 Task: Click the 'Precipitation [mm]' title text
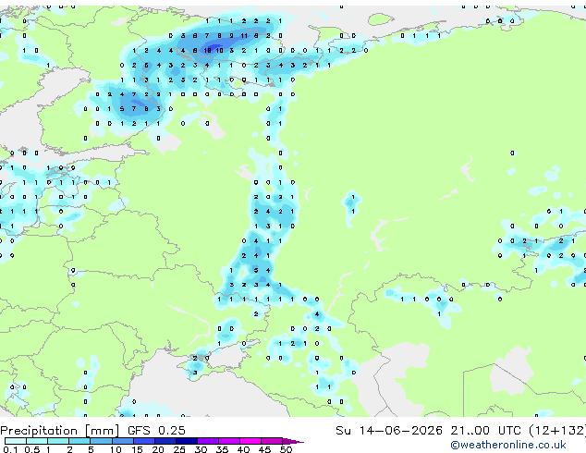60,431
